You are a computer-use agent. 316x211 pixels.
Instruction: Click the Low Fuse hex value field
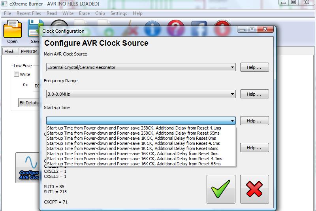click(x=36, y=86)
